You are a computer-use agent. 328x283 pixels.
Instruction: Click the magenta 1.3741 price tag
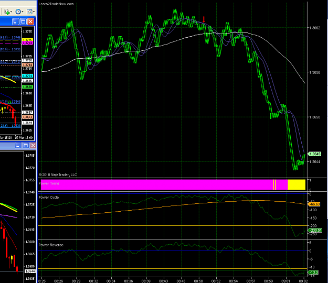(27, 43)
